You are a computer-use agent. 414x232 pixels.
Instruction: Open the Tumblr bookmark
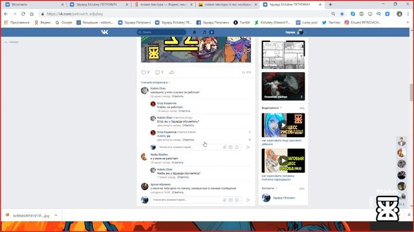pyautogui.click(x=241, y=23)
